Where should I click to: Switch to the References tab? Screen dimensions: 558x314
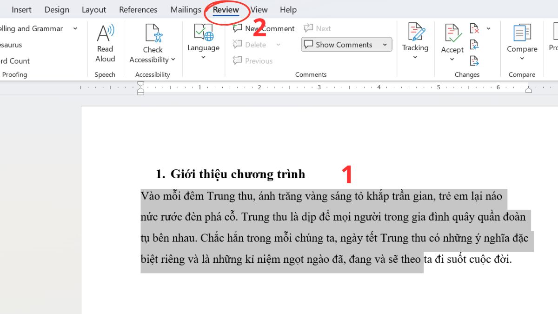[x=138, y=10]
